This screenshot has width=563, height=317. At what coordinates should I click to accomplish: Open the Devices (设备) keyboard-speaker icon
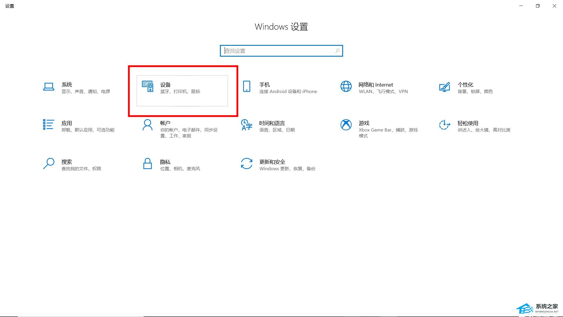147,86
